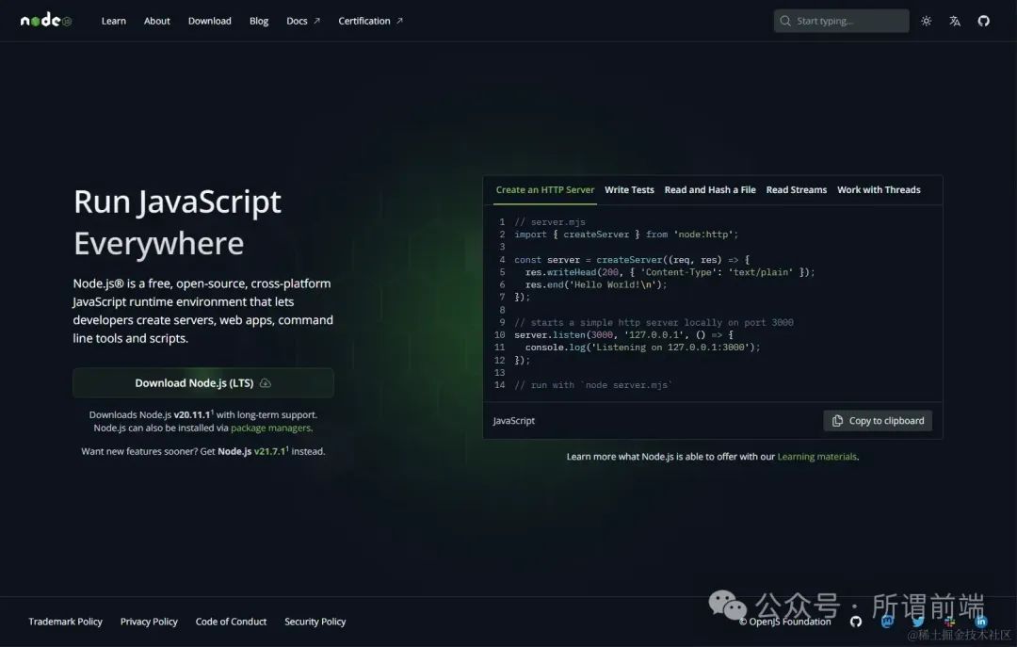Open the GitHub icon in the header
Image resolution: width=1017 pixels, height=647 pixels.
click(984, 21)
